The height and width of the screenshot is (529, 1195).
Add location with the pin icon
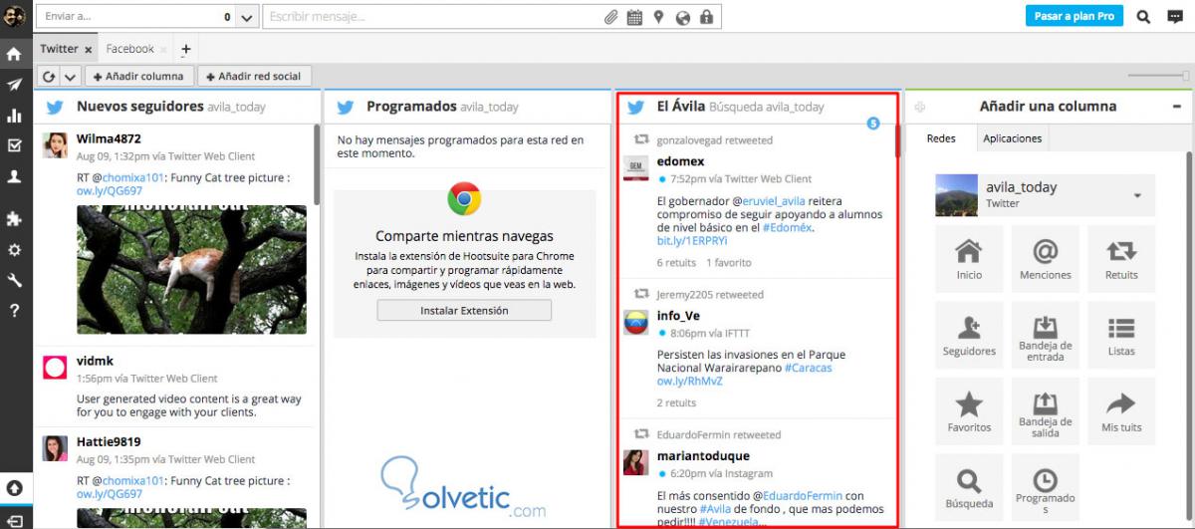658,17
